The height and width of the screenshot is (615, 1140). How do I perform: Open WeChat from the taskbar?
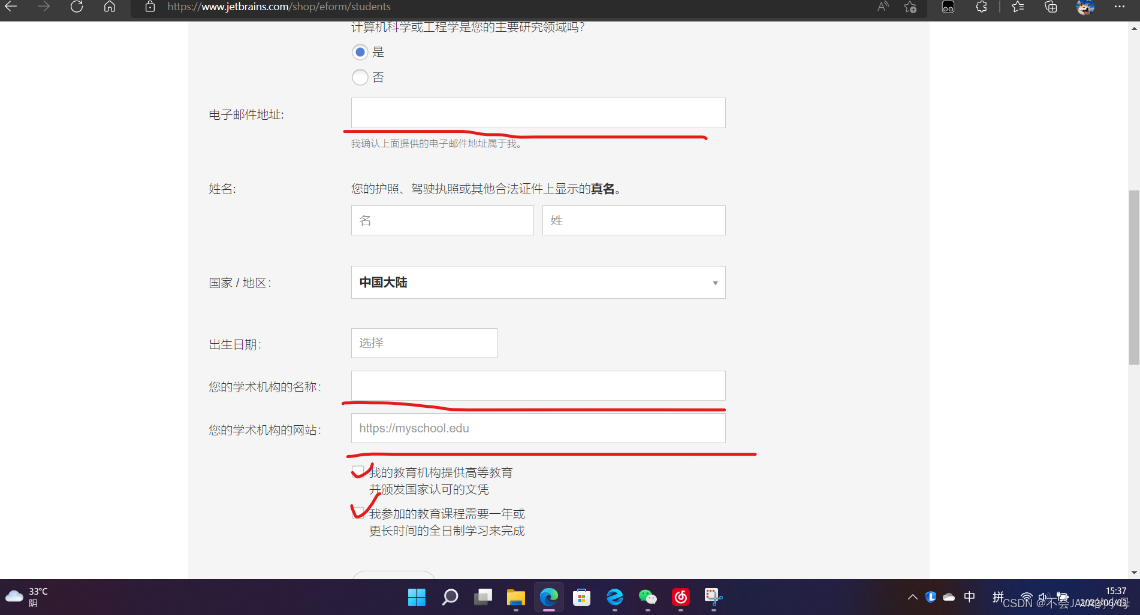[647, 597]
